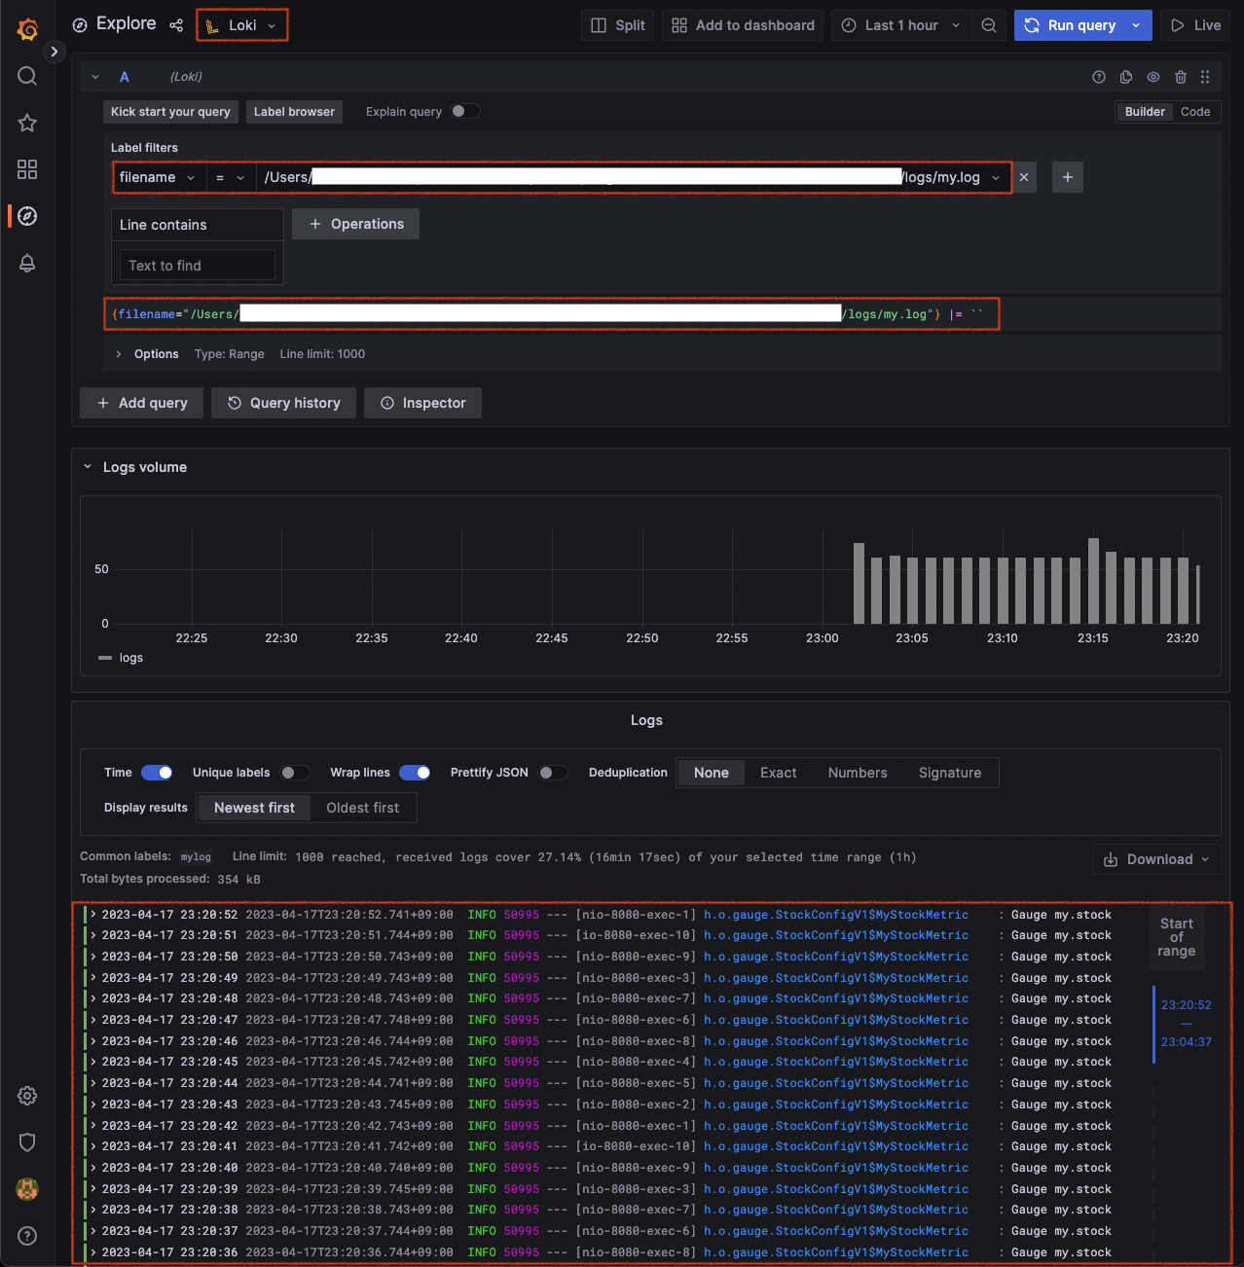Enable Explain query switch
Screen dimensions: 1244x1267
click(465, 111)
